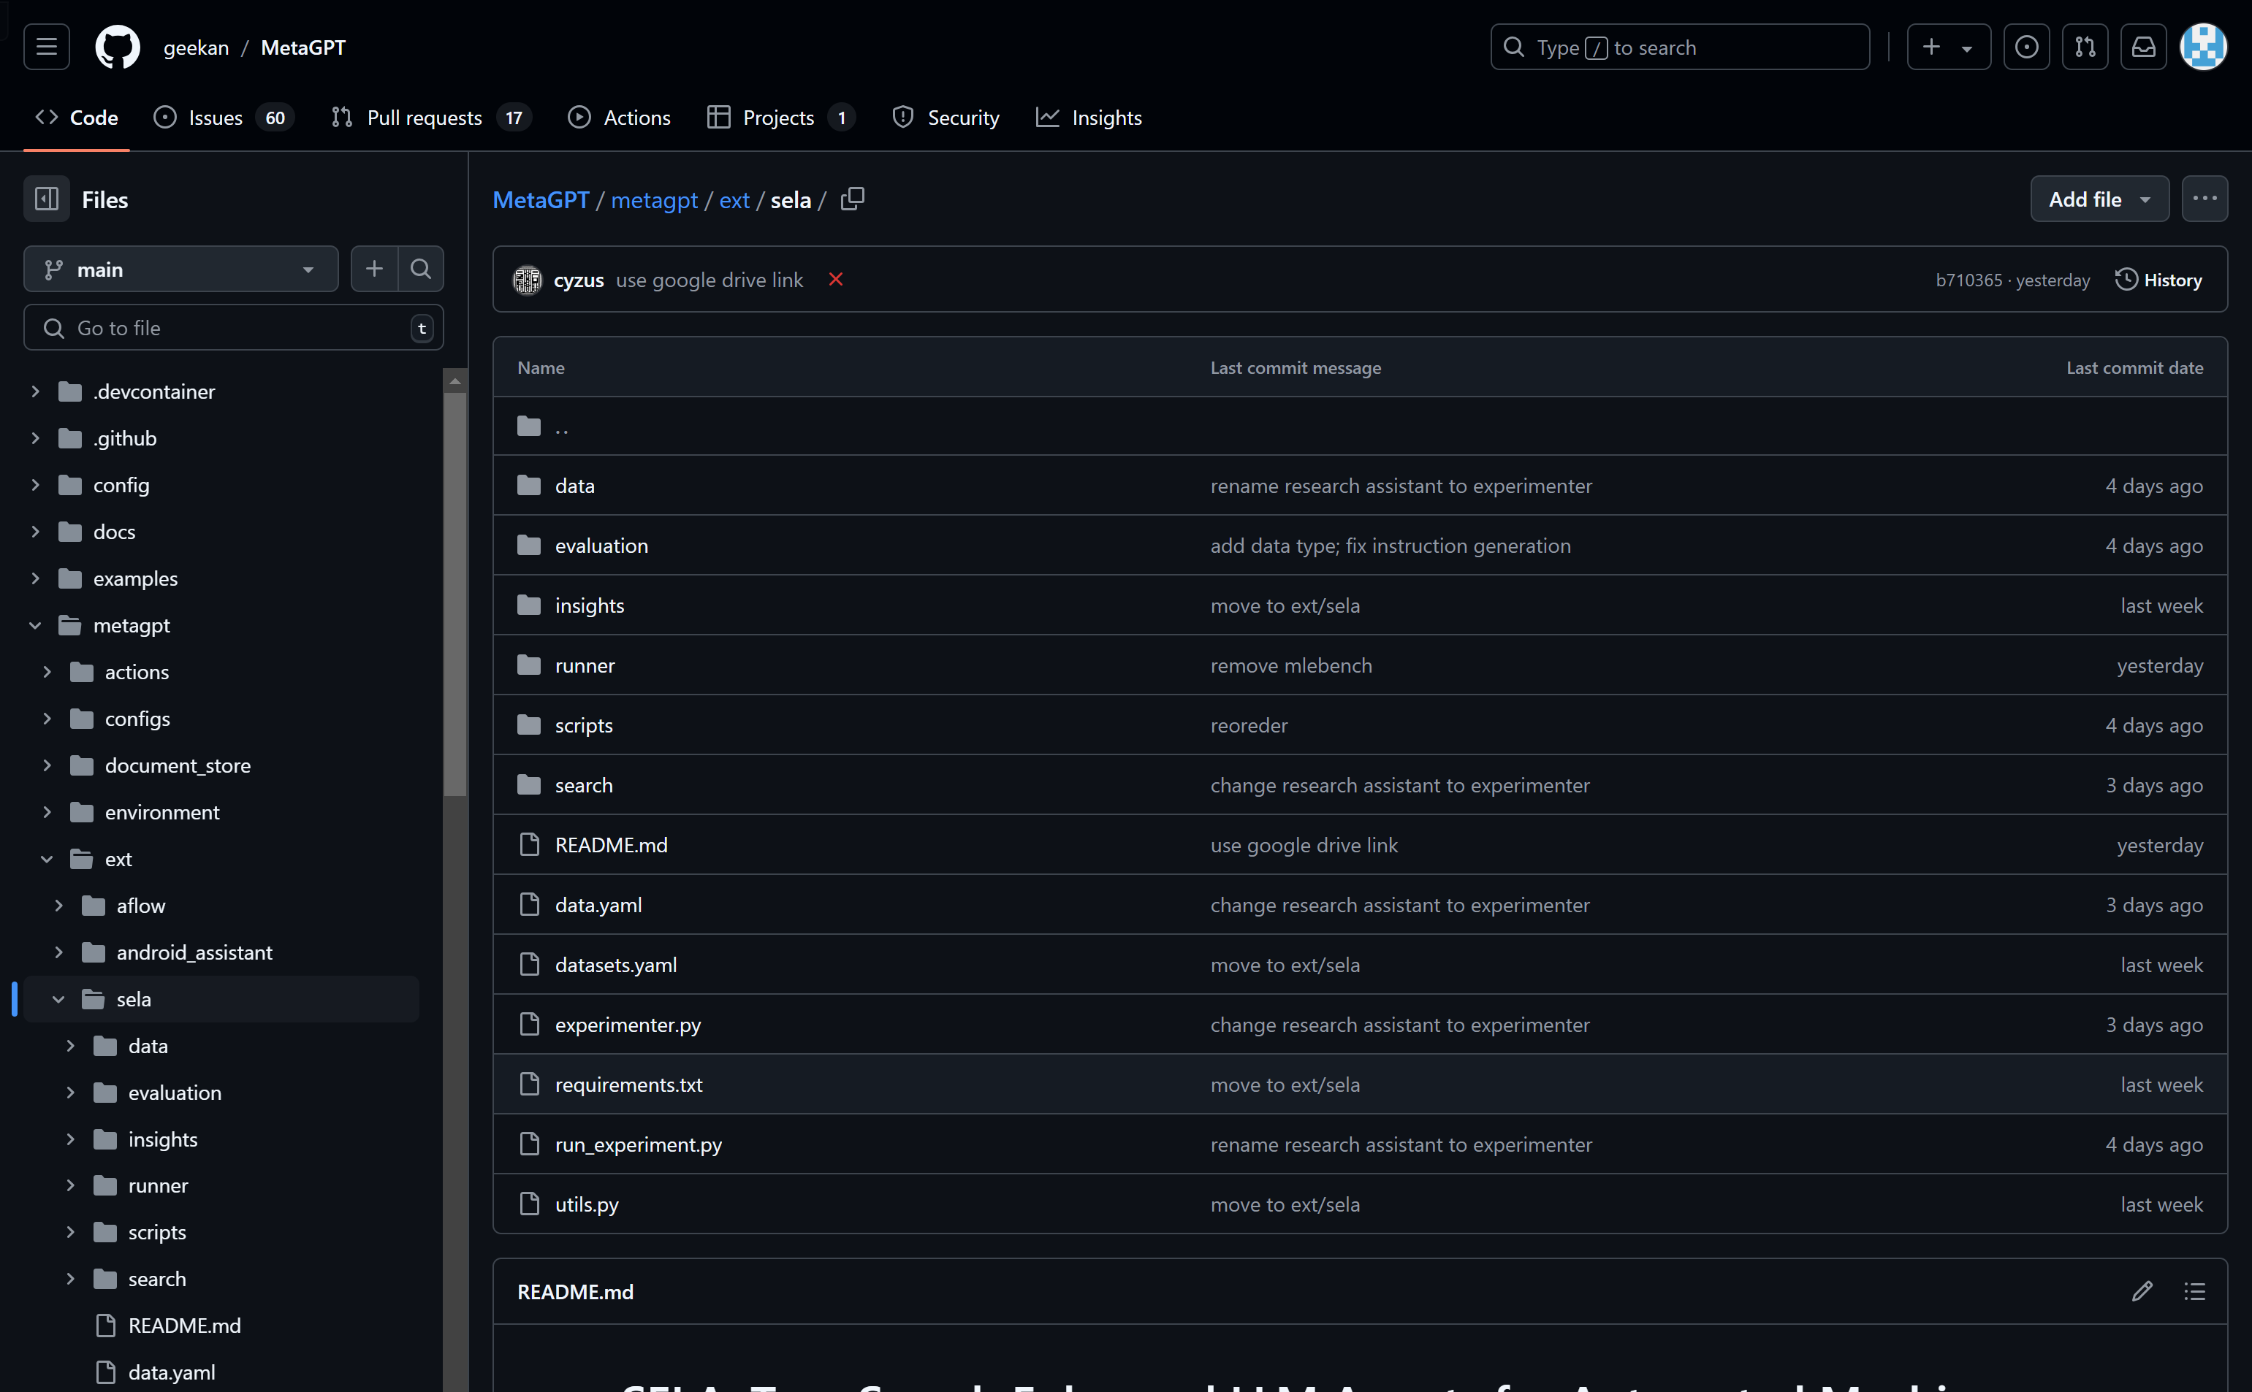Screen dimensions: 2252x1392
Task: Open datasets.yaml in the file list
Action: click(616, 965)
